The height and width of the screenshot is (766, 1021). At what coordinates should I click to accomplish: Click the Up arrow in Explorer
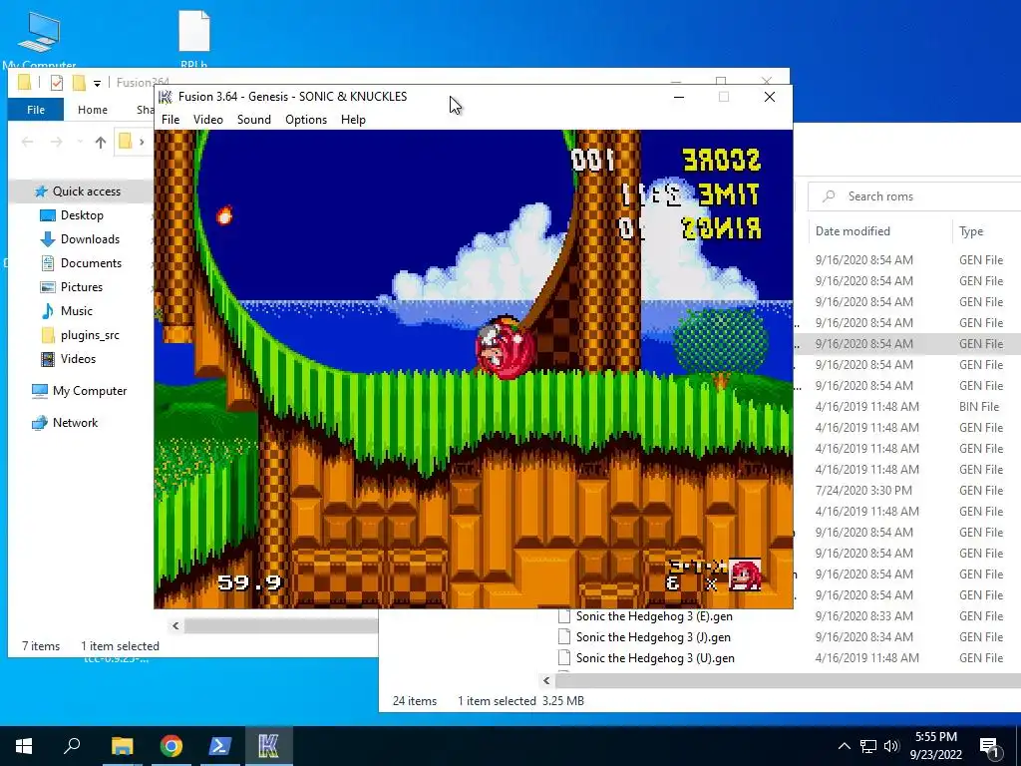point(101,142)
